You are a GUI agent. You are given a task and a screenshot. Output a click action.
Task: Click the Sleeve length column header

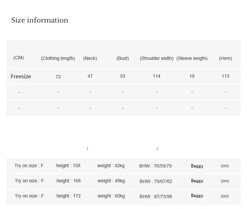192,58
